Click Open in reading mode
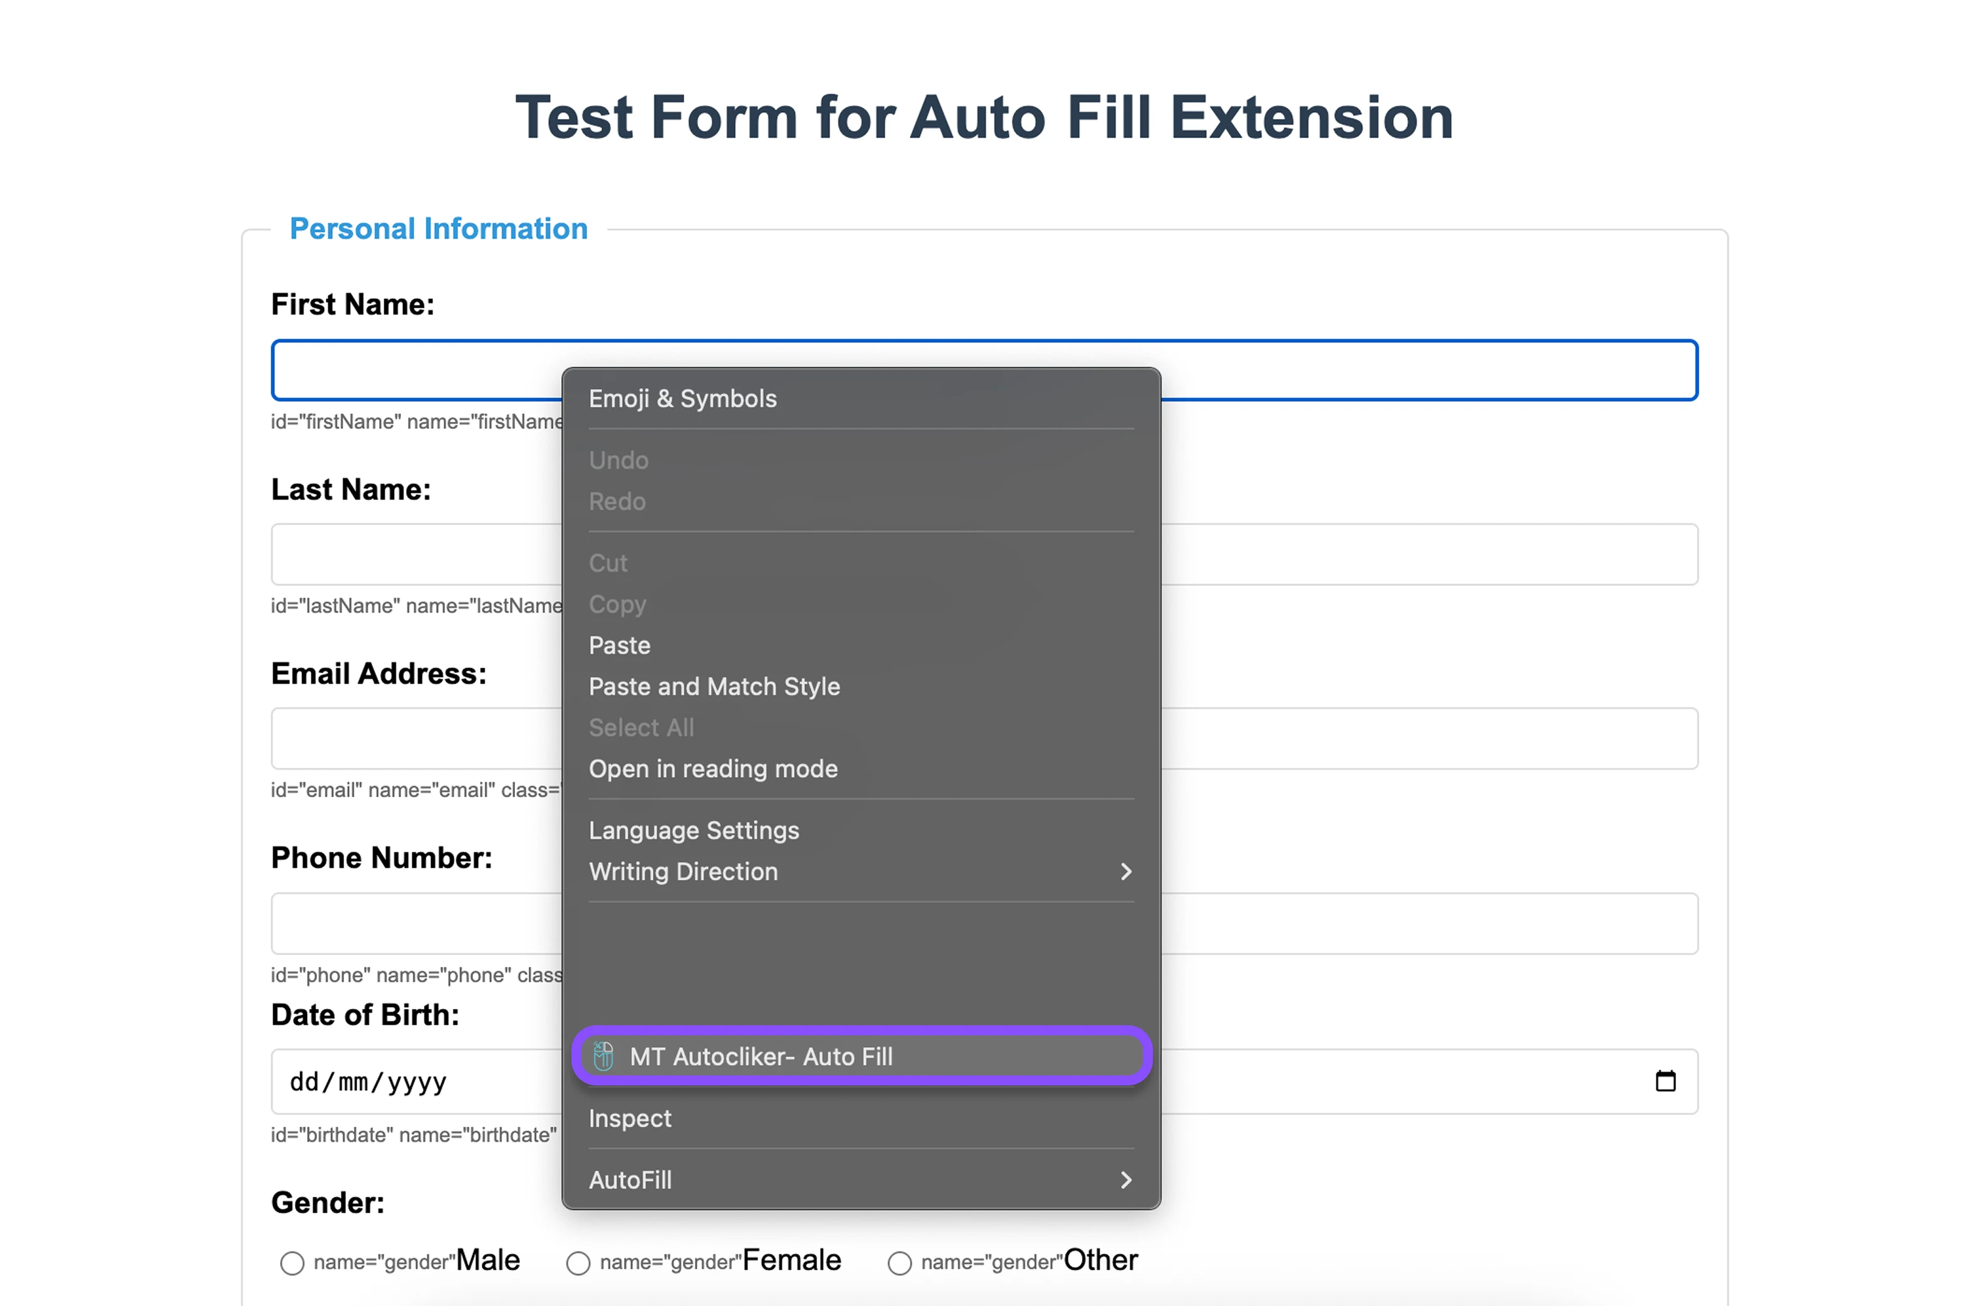 point(713,768)
